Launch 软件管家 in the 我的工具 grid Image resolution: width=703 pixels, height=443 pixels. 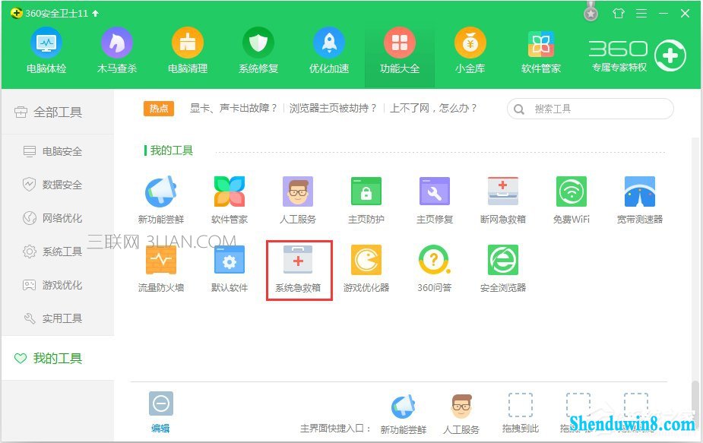230,200
